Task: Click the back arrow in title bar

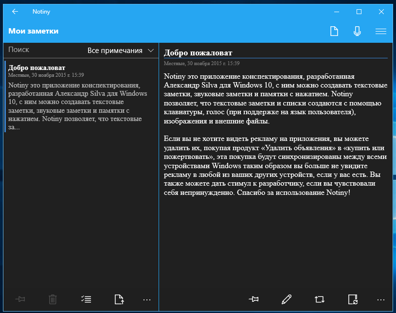Action: (x=15, y=12)
